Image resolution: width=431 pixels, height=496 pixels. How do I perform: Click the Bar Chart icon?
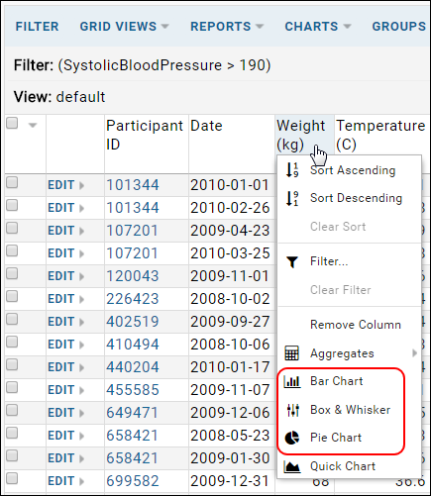click(292, 381)
